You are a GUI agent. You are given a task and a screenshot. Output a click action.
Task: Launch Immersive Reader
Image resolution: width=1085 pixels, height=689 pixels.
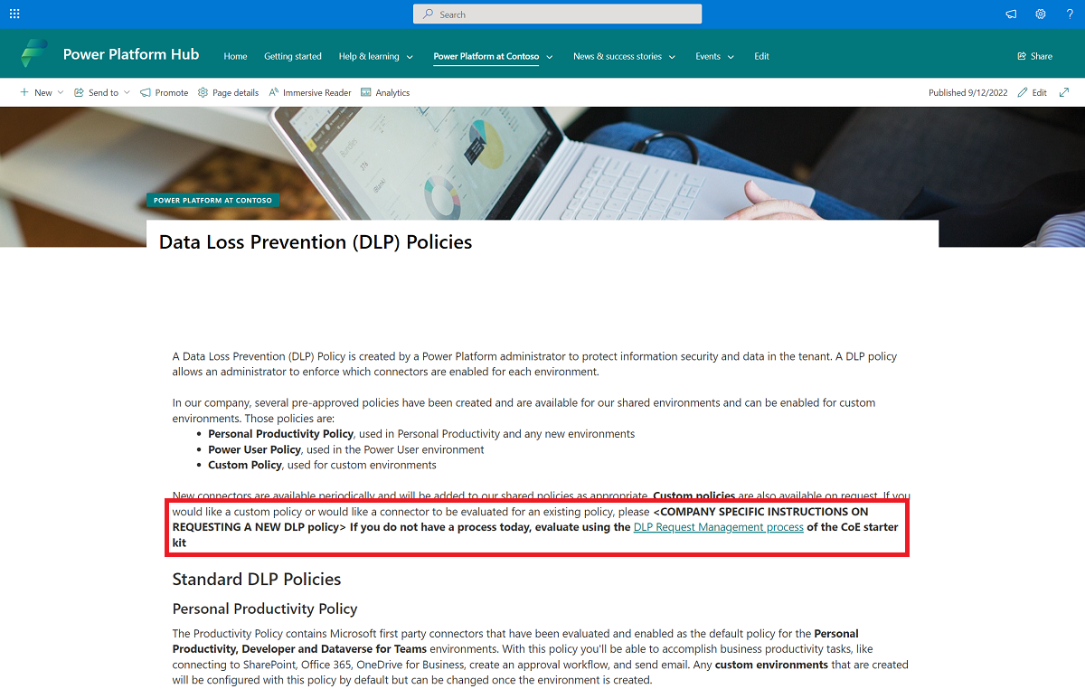coord(310,91)
